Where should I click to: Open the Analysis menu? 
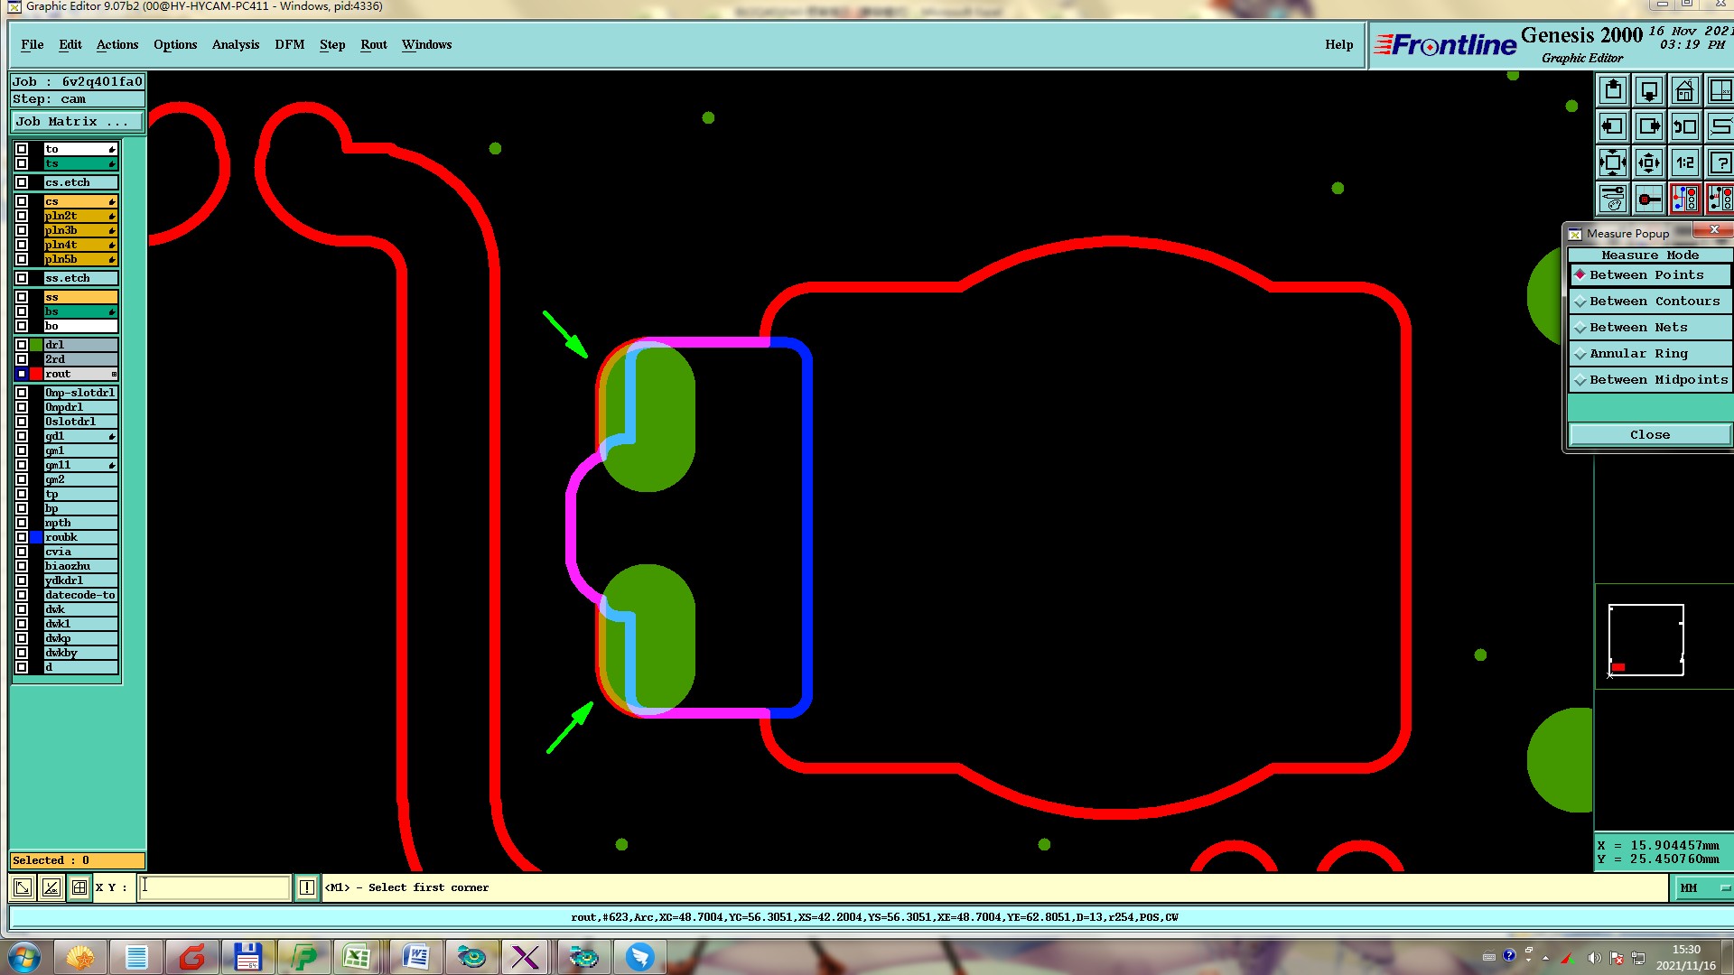click(235, 45)
